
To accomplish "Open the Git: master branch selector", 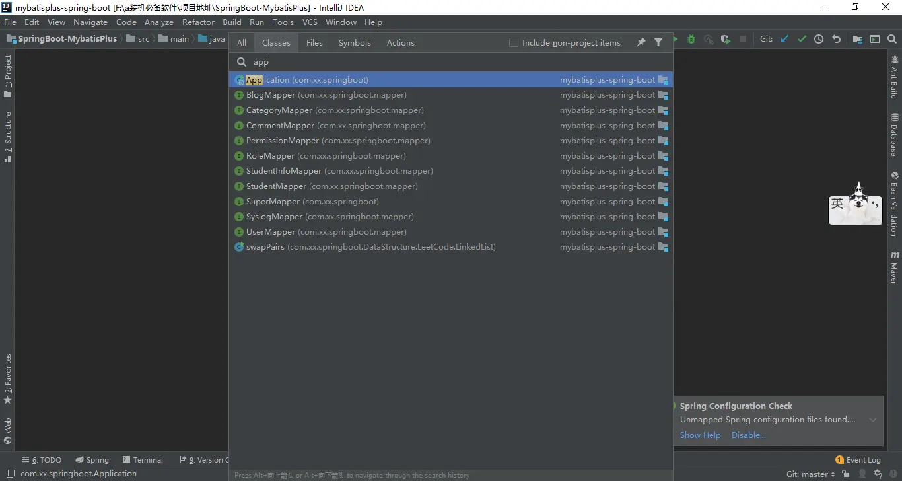I will [810, 474].
